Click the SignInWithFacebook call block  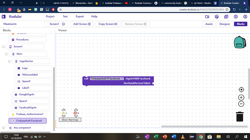click(x=118, y=81)
